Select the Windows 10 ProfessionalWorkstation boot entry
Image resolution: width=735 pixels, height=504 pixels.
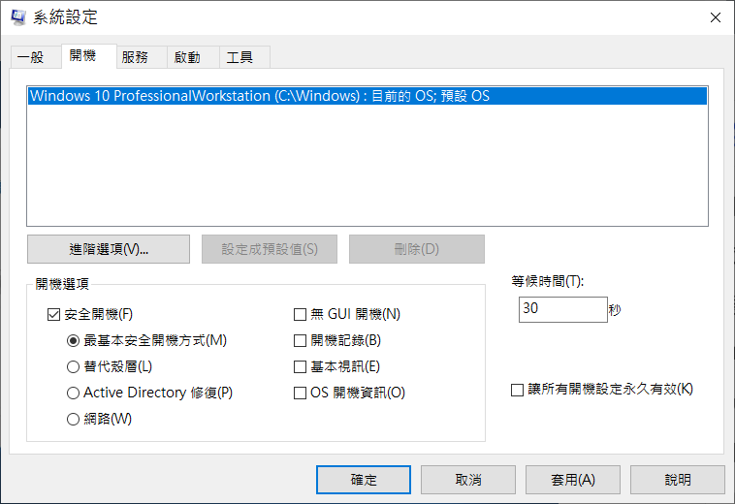tap(367, 96)
